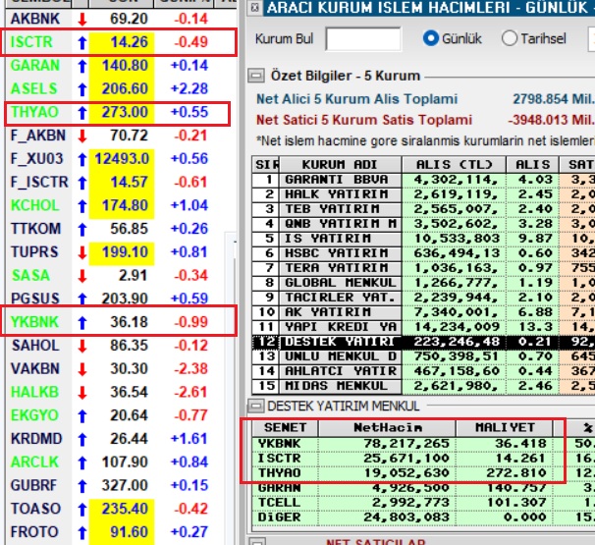Click the MALIYET column header
Screen dimensions: 595x545
[504, 429]
